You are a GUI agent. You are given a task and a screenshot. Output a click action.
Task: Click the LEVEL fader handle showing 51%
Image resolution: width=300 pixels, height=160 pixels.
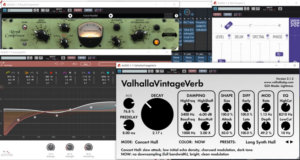[x=221, y=61]
